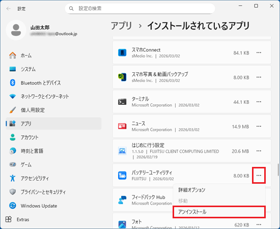
Task: Click the アクセシビリティ figure icon
Action: click(x=13, y=178)
